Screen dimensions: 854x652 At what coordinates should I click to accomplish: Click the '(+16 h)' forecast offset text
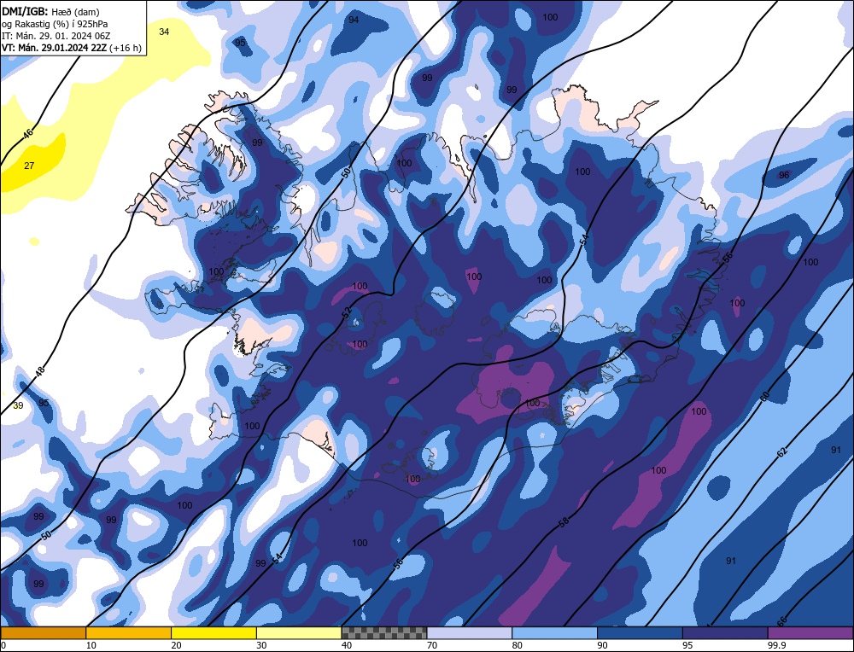[126, 48]
